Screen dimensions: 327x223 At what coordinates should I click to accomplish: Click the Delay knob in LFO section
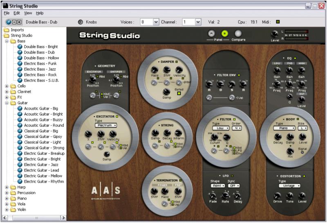[237, 196]
